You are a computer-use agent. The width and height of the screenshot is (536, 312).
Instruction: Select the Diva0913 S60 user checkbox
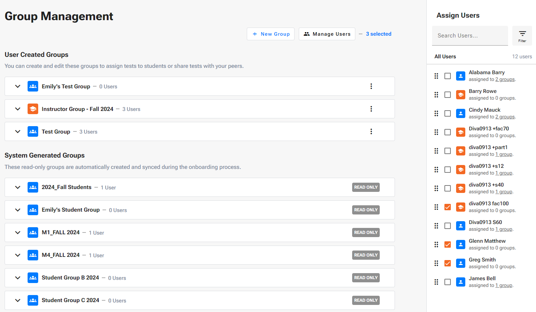[x=448, y=226]
